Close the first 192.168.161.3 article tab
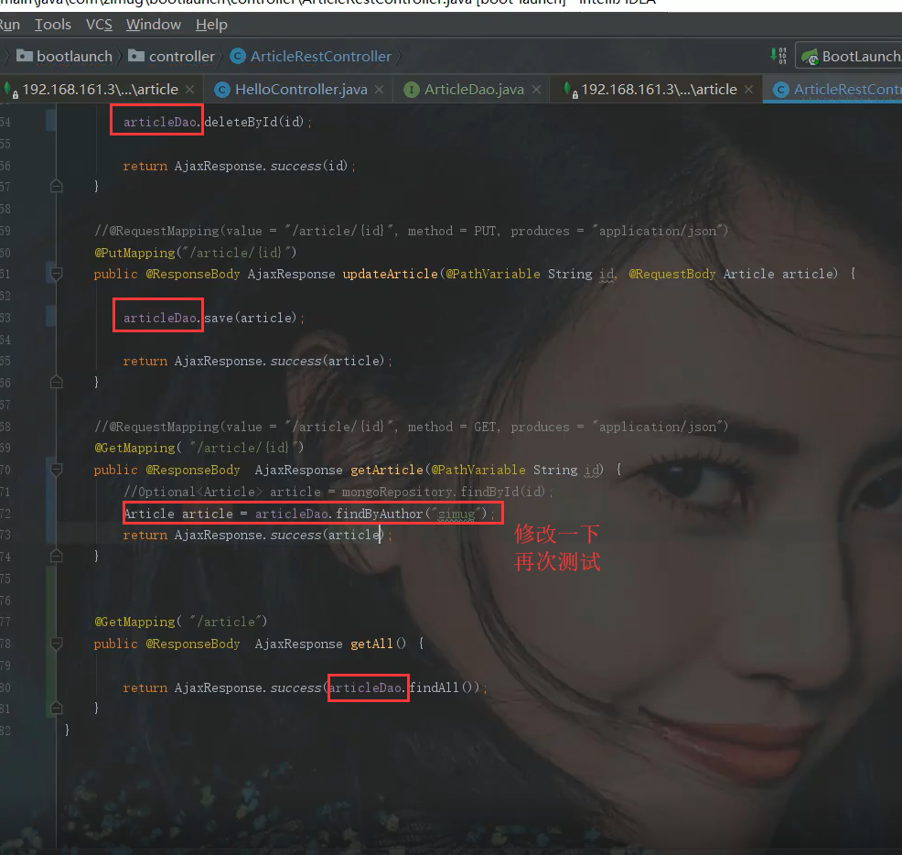This screenshot has width=902, height=855. point(190,90)
